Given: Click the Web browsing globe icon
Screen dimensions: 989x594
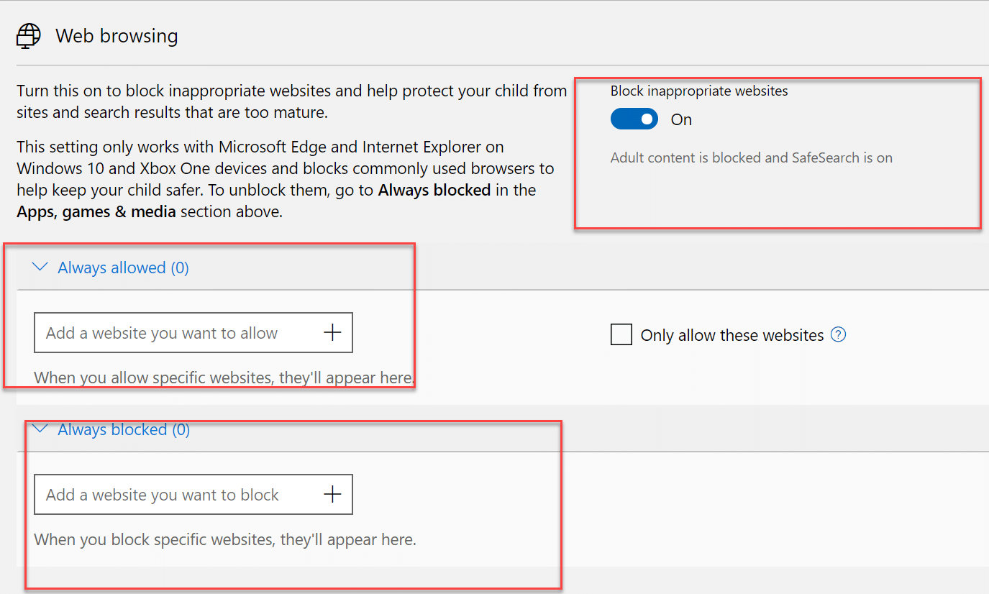Looking at the screenshot, I should 28,36.
